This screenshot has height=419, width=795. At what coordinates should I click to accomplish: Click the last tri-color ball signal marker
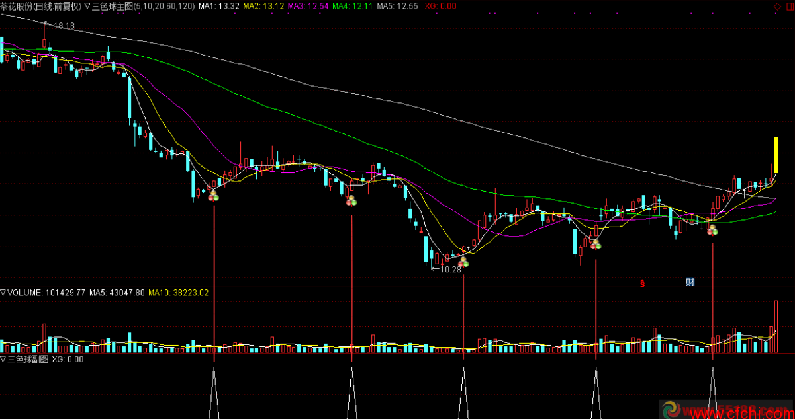tap(712, 229)
